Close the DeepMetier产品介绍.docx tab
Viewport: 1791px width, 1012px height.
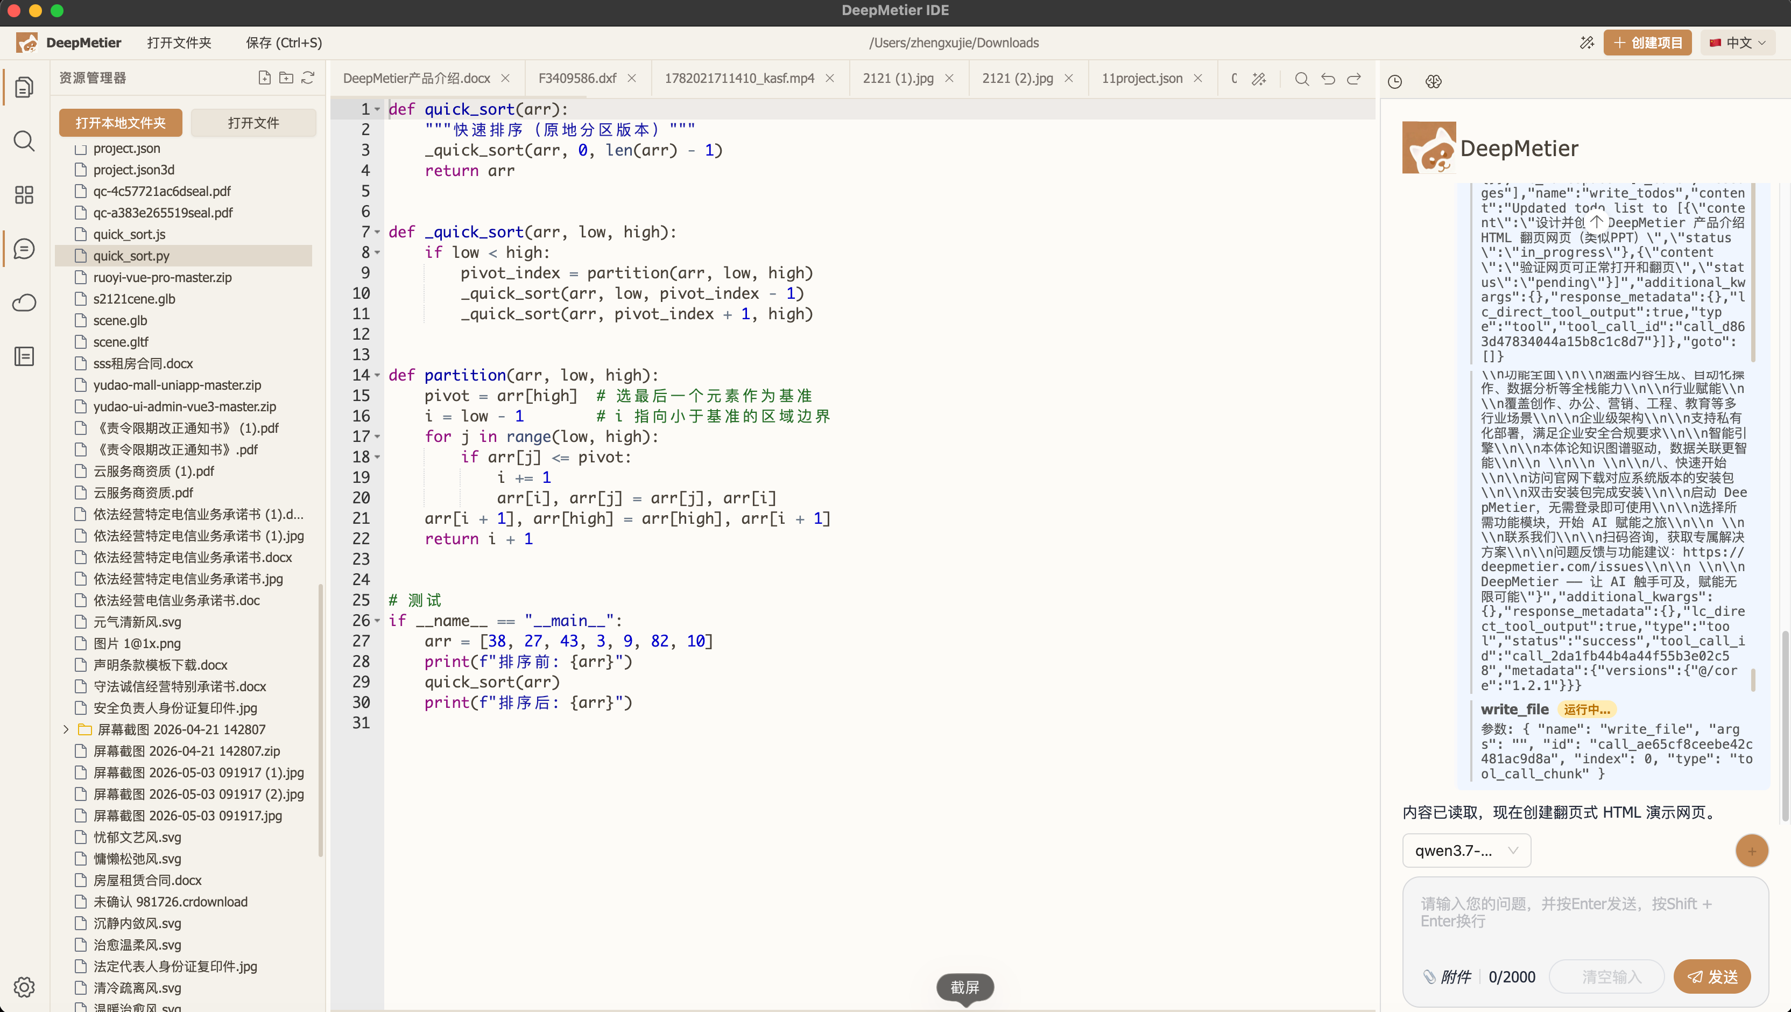[x=505, y=79]
